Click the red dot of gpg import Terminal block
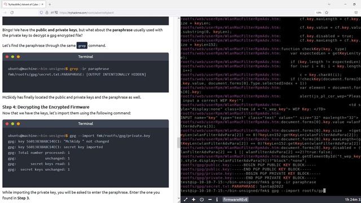Viewport: 361px width, 203px height. [x=7, y=124]
